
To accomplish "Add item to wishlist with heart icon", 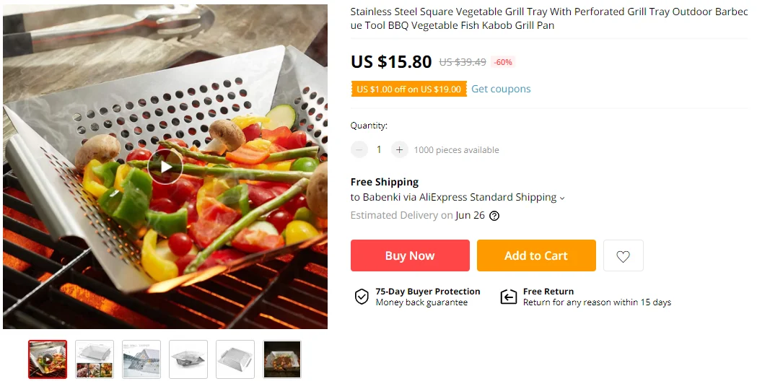I will click(623, 256).
